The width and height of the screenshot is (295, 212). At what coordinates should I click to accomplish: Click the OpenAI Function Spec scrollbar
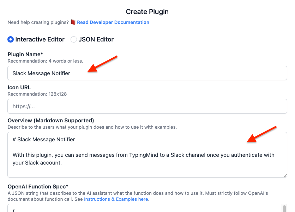point(284,208)
